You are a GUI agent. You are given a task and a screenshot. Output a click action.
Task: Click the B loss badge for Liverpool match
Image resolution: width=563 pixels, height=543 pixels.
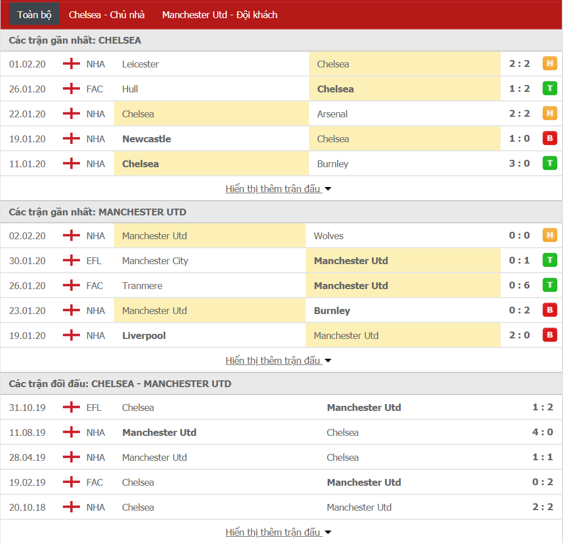click(x=550, y=335)
